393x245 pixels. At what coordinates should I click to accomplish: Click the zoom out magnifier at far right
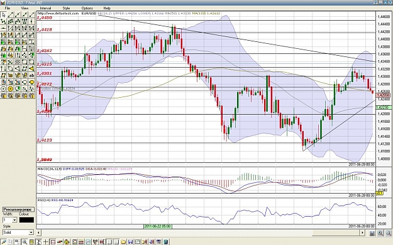[389, 233]
